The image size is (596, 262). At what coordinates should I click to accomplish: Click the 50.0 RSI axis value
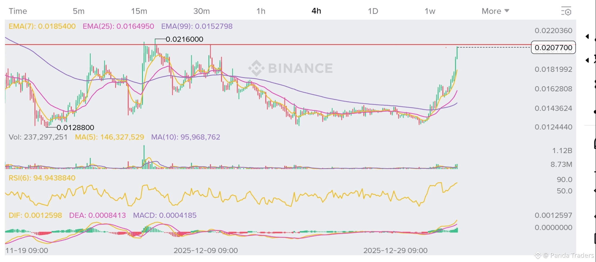(564, 191)
